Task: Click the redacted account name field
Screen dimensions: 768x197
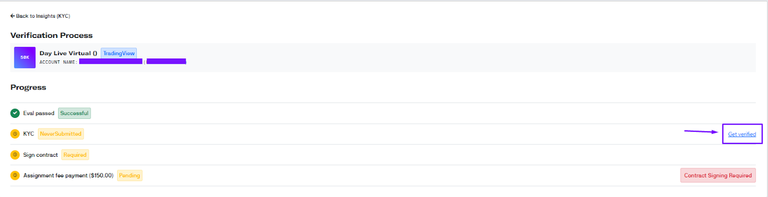Action: click(x=111, y=61)
